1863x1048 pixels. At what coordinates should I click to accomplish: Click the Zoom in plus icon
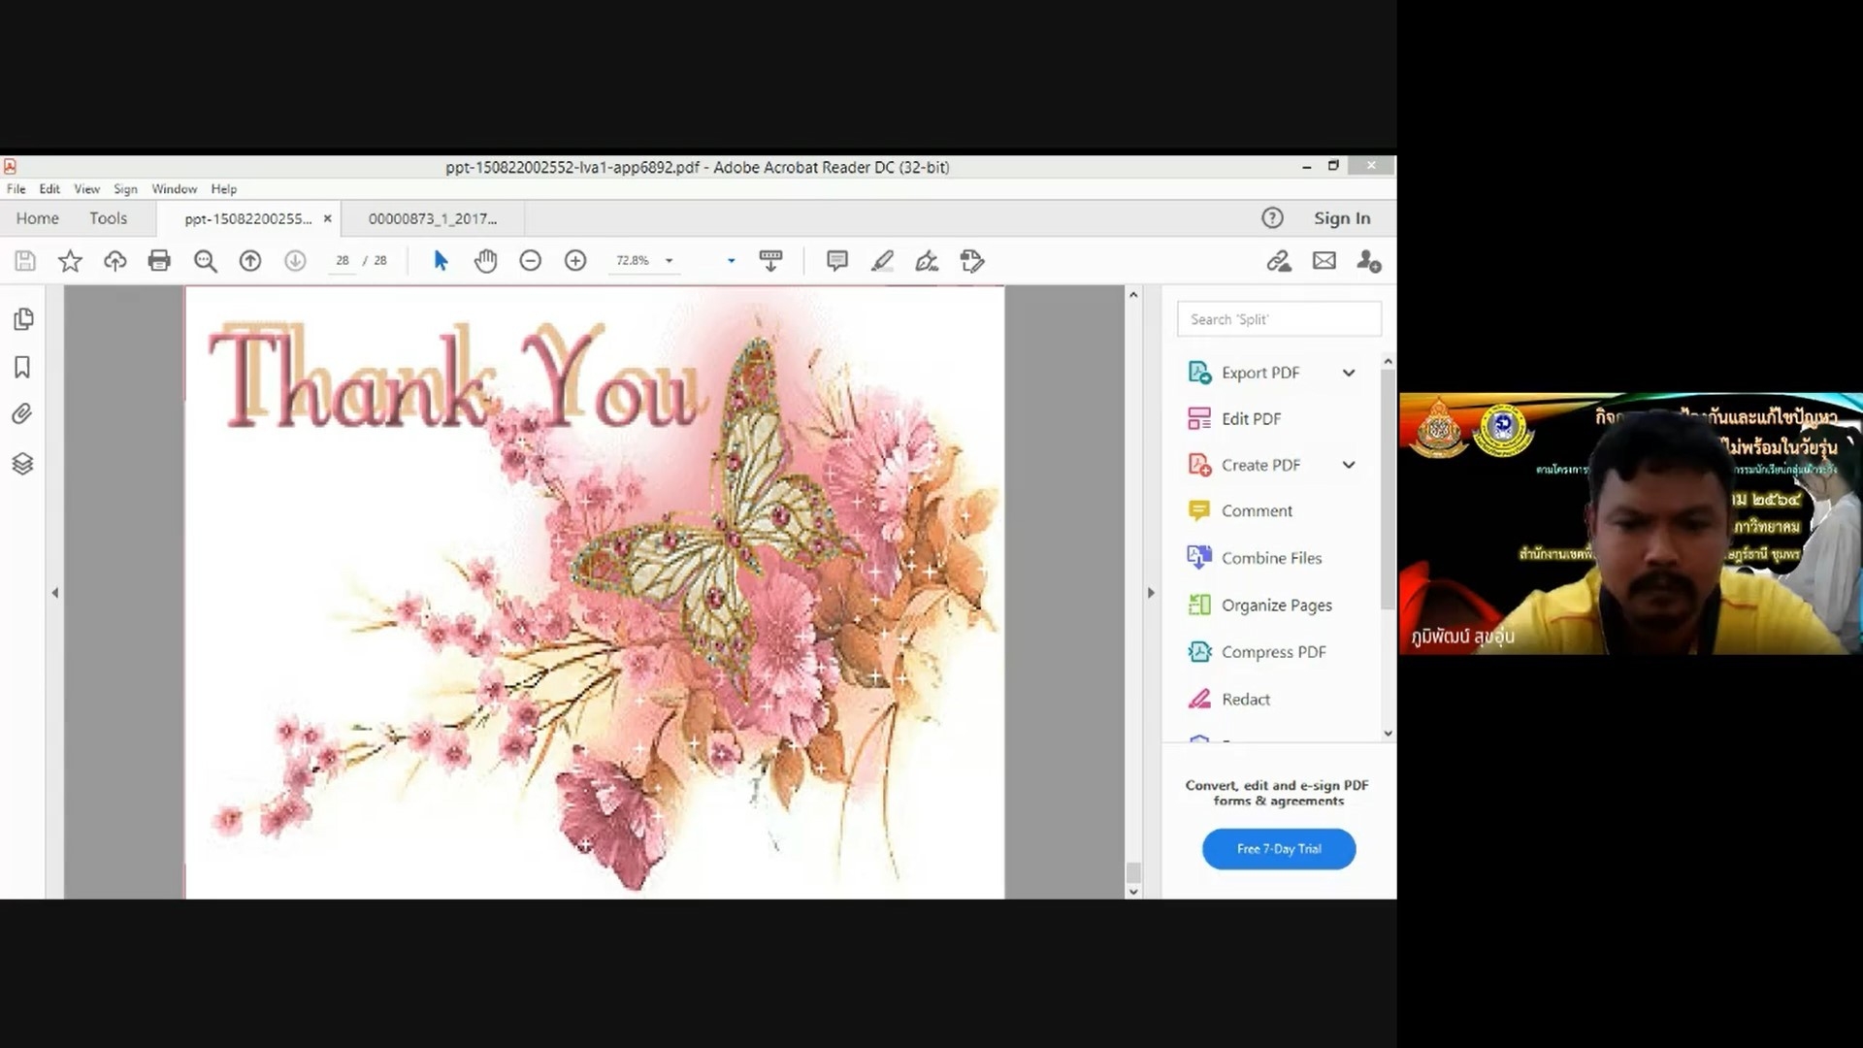pyautogui.click(x=575, y=260)
